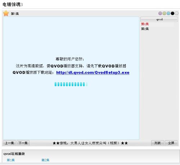Image resolution: width=180 pixels, height=165 pixels.
Task: Select the olive green theme color dot
Action: point(164,13)
